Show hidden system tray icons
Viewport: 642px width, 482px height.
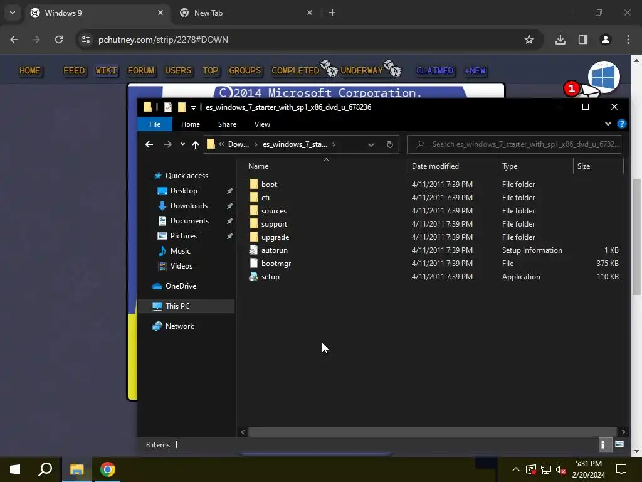point(515,469)
